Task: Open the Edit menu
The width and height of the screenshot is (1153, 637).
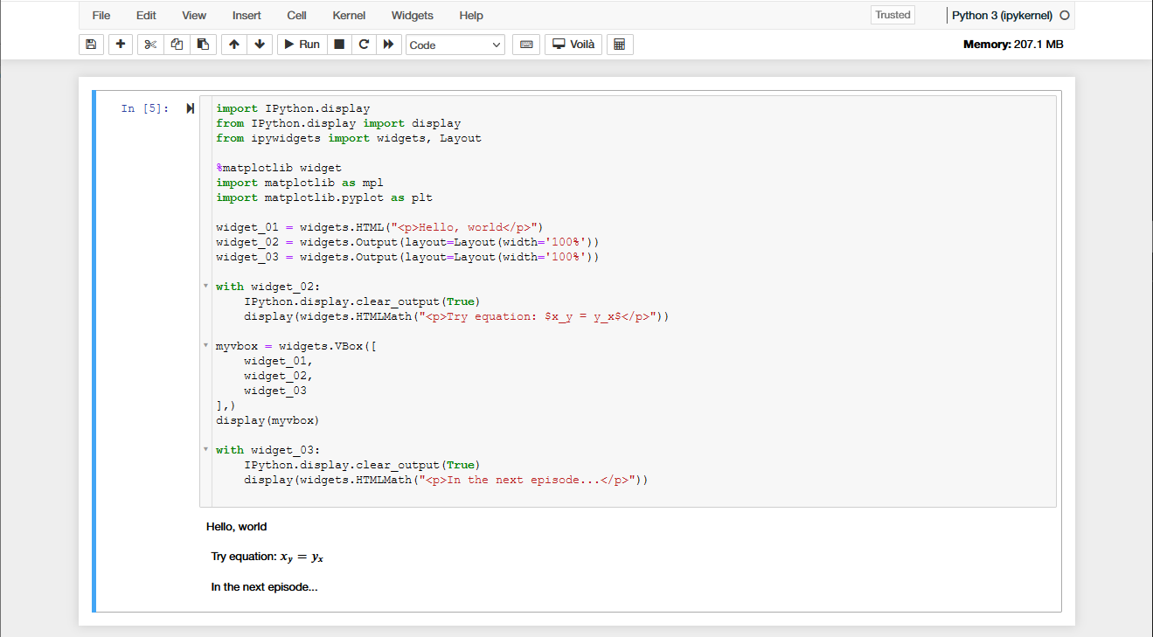Action: point(146,16)
